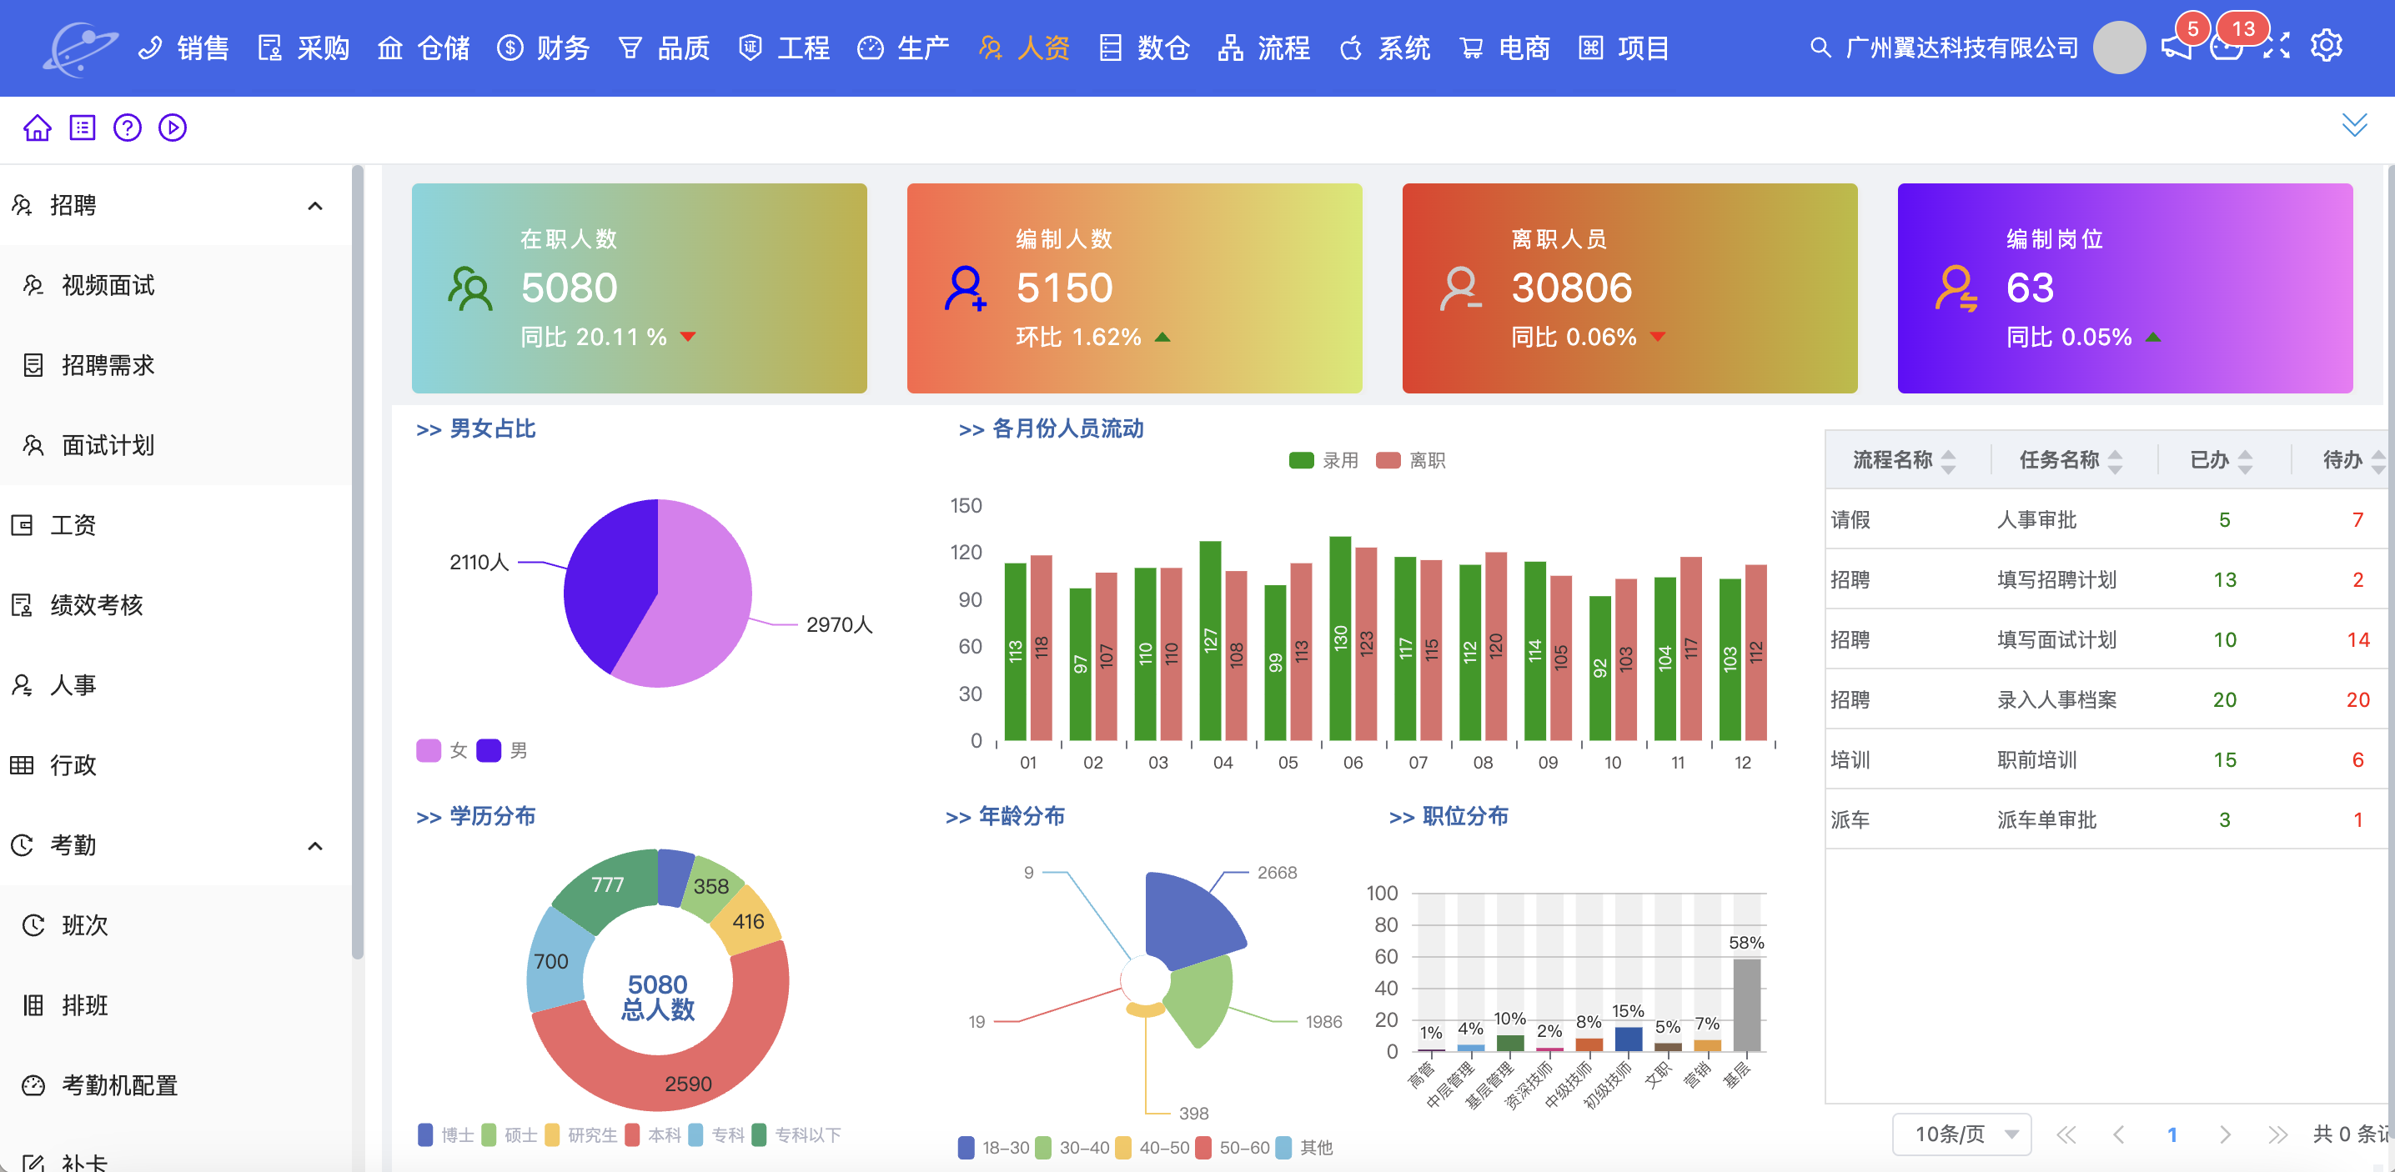The image size is (2395, 1172).
Task: Sort the table by 已办 column
Action: [2245, 460]
